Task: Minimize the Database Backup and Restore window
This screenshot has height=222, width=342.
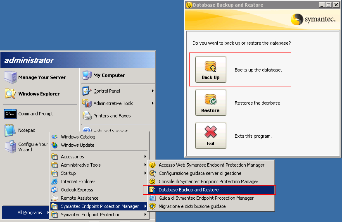Action: pos(321,5)
